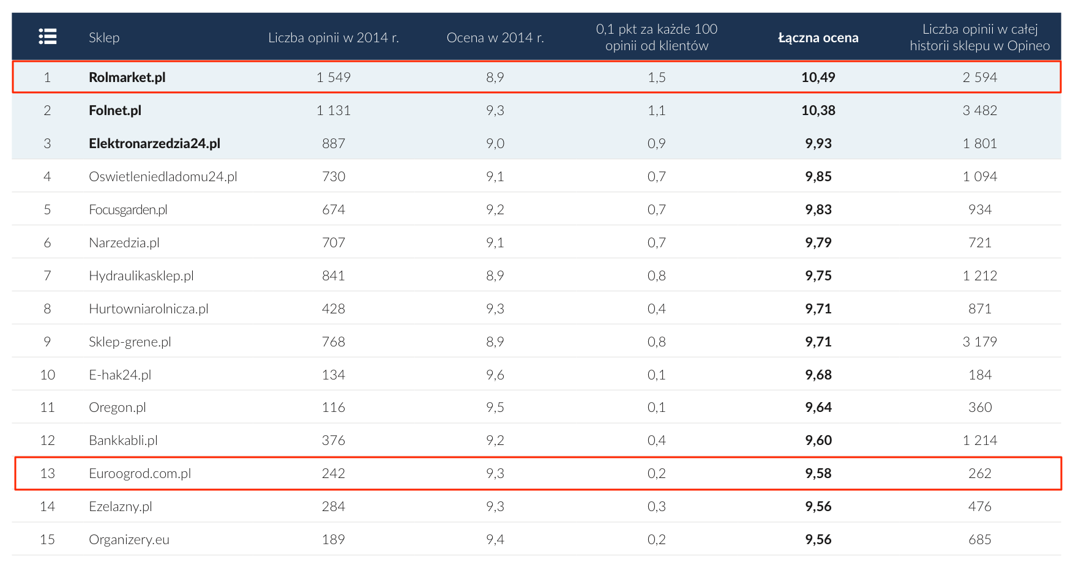Select the Sklep-grene.pl shop name

tap(130, 342)
